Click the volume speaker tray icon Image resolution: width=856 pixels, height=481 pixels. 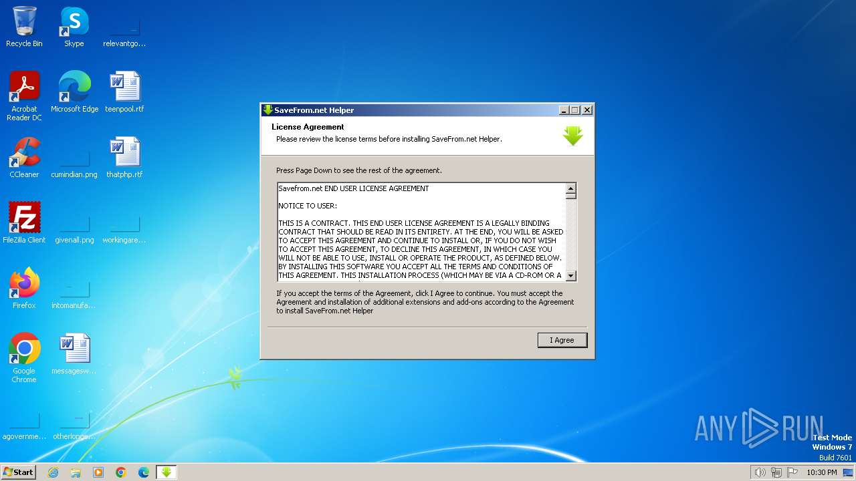(x=760, y=472)
